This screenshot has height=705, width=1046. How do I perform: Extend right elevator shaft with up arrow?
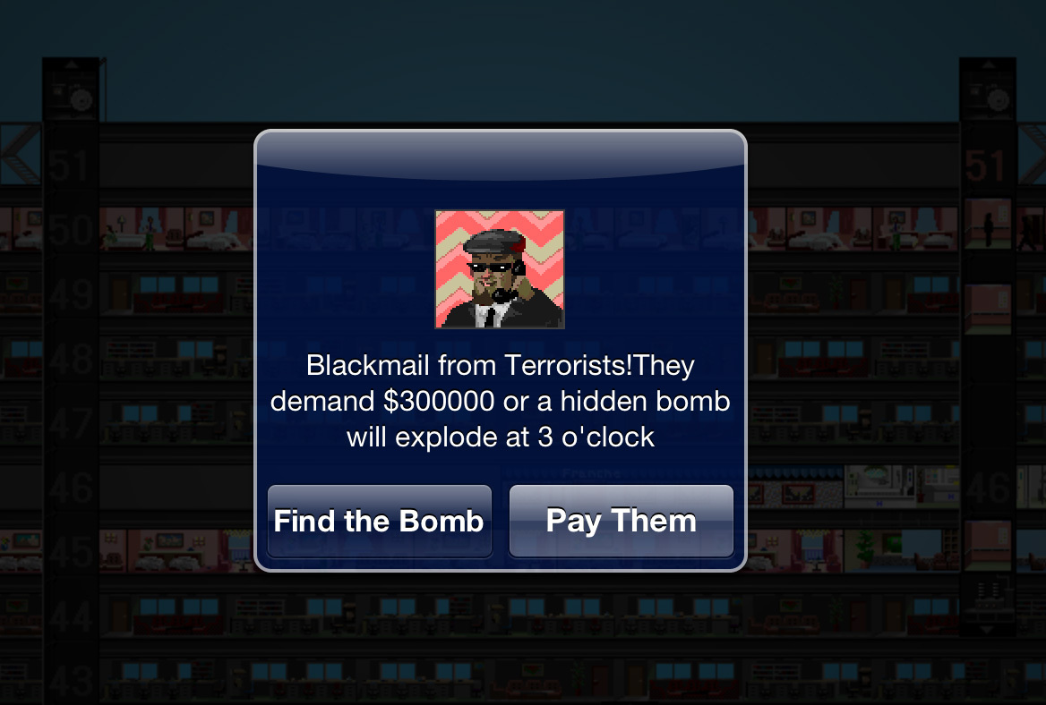(988, 65)
